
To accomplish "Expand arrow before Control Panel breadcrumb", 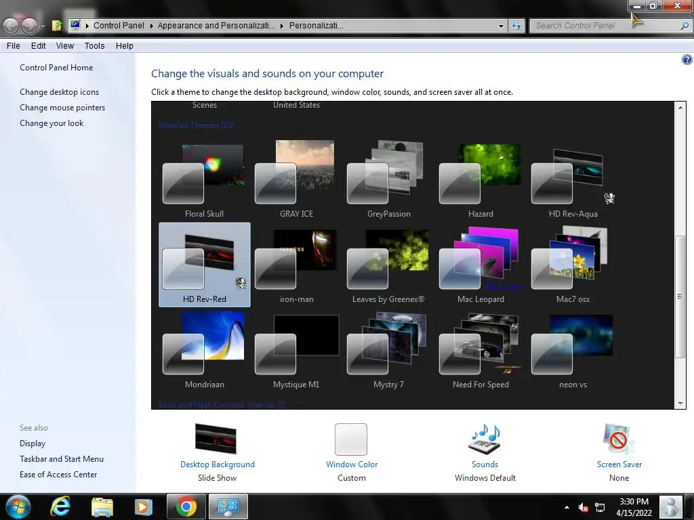I will (x=87, y=26).
